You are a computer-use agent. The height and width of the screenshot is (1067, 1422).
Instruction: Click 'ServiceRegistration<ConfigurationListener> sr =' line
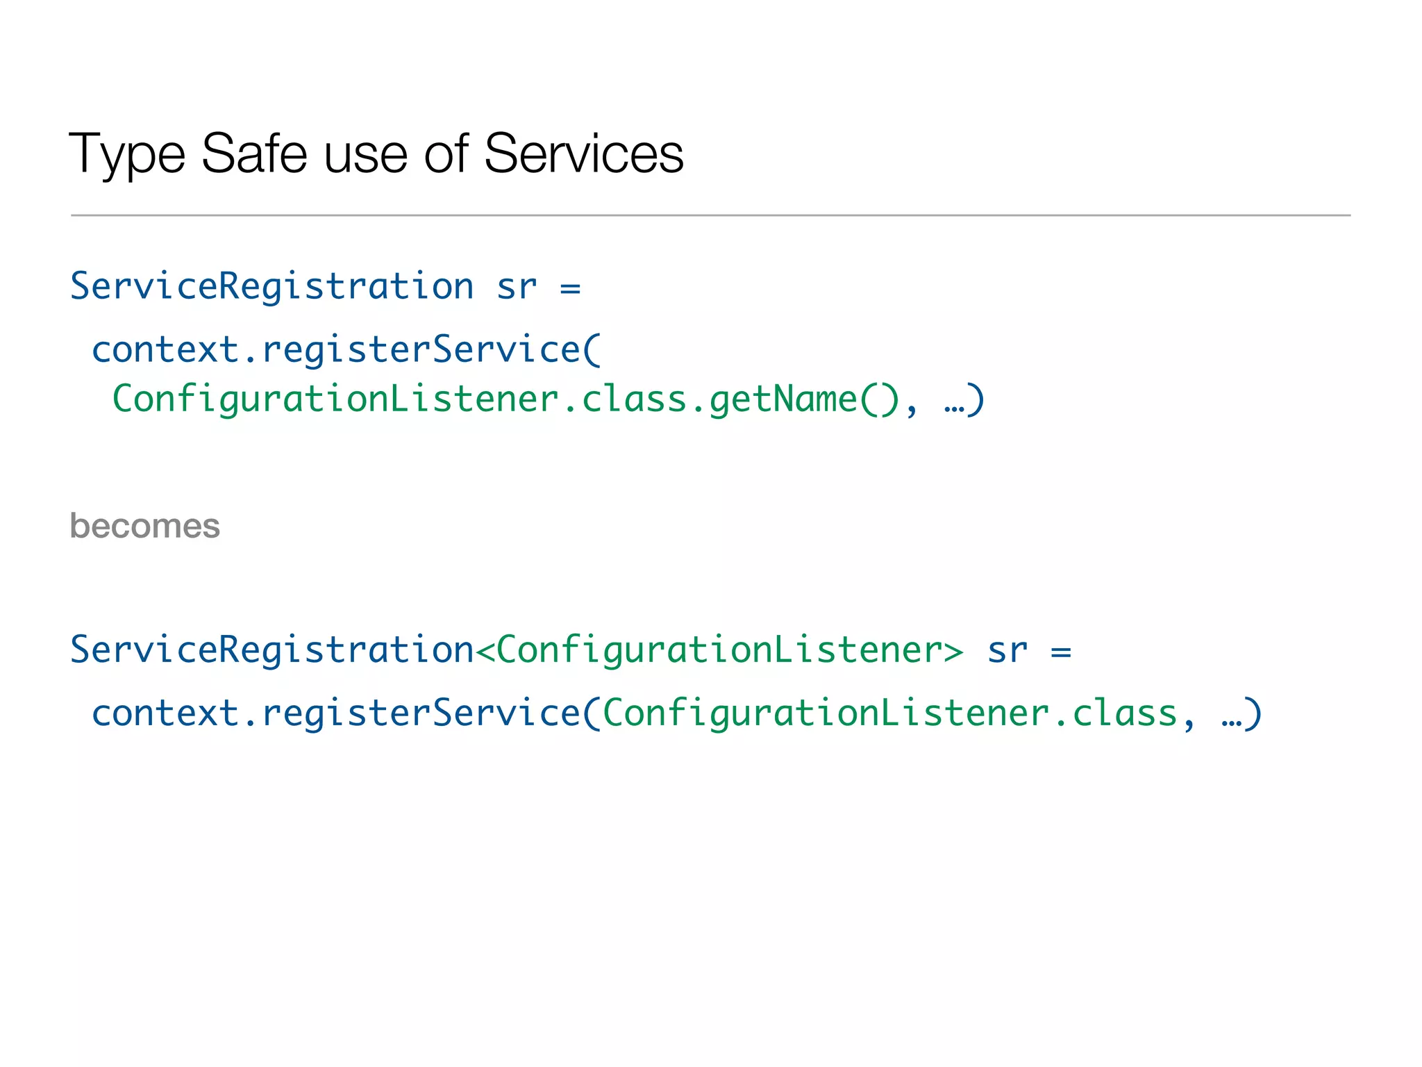click(571, 651)
